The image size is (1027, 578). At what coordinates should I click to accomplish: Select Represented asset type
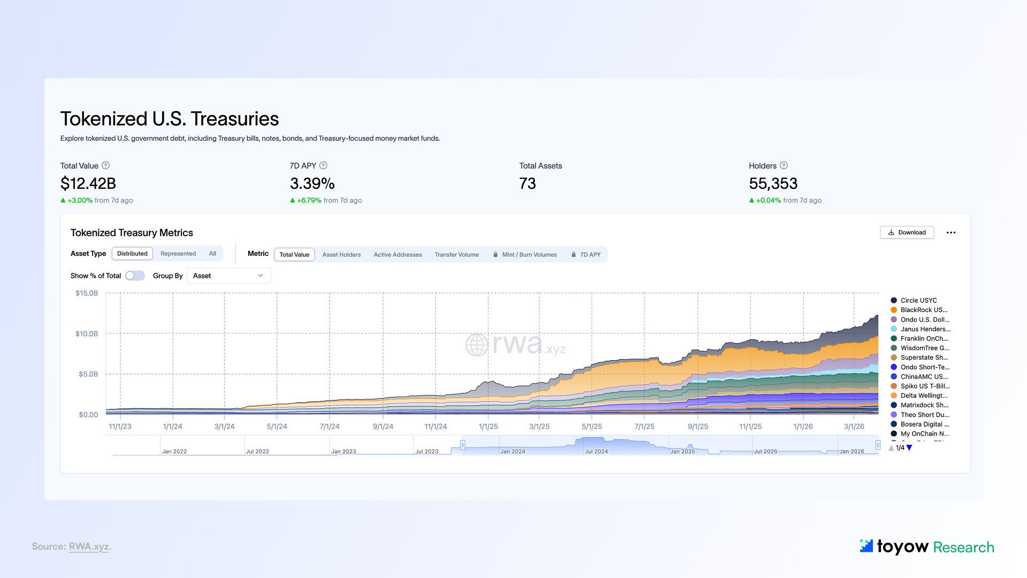point(178,254)
